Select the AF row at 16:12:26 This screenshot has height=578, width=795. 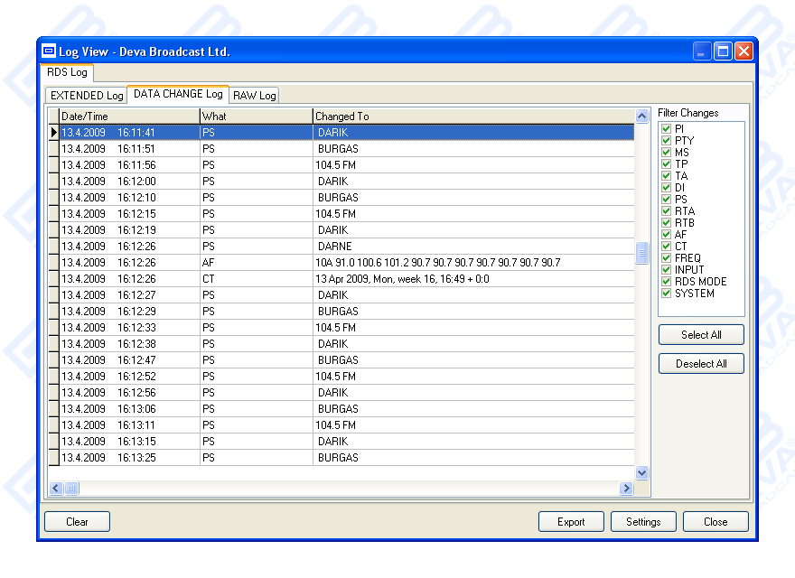343,263
